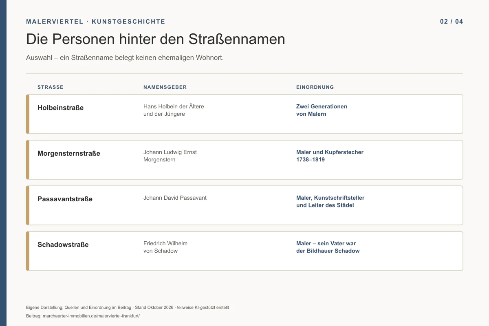Click the 'MALERVIERTEL · KUNSTGESCHICHTE' header label
Viewport: 489px width, 326px height.
click(96, 22)
